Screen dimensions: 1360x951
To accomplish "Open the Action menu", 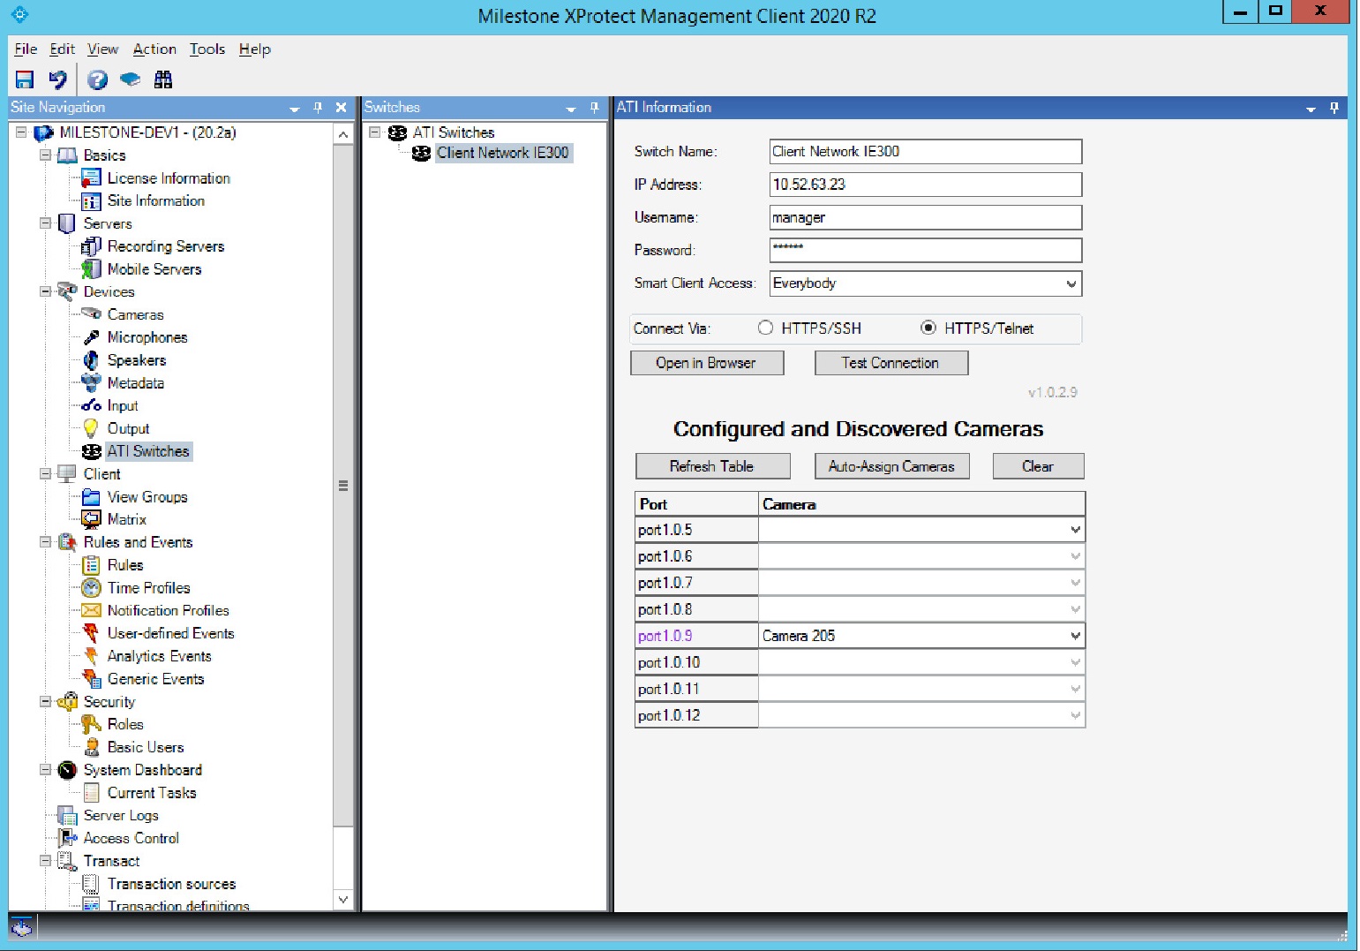I will [154, 49].
